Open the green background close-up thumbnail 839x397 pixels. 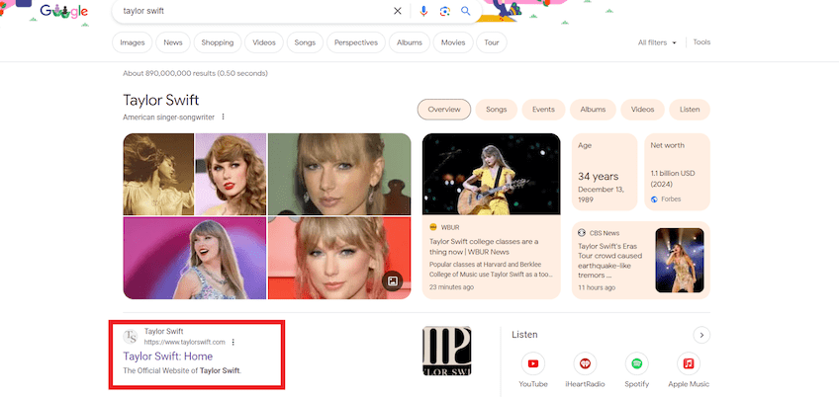(339, 174)
